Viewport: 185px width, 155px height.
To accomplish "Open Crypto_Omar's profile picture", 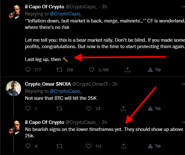I will [13, 89].
